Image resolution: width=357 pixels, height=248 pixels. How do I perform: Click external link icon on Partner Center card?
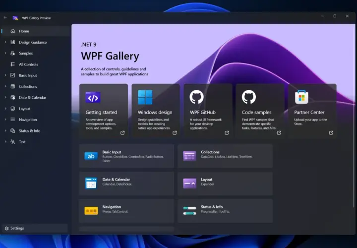(331, 133)
